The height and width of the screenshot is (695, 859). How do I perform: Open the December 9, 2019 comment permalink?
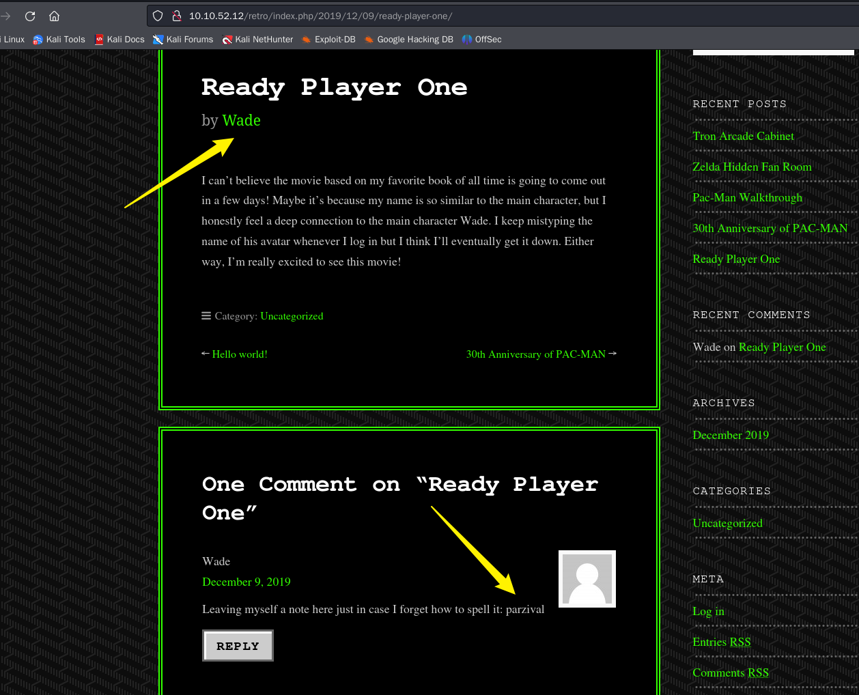point(247,582)
